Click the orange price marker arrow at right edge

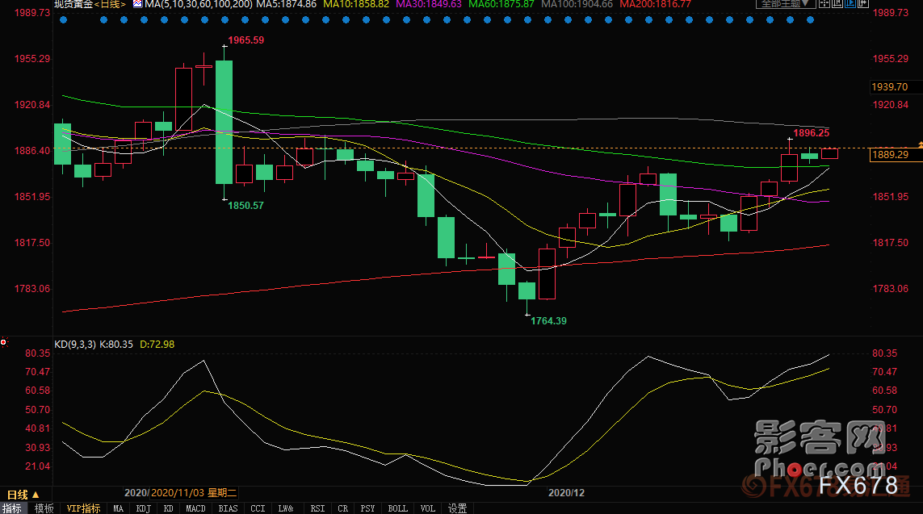(920, 144)
